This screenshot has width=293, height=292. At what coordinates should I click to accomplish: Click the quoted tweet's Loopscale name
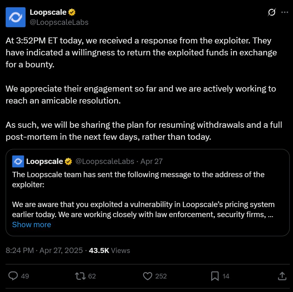(x=44, y=161)
